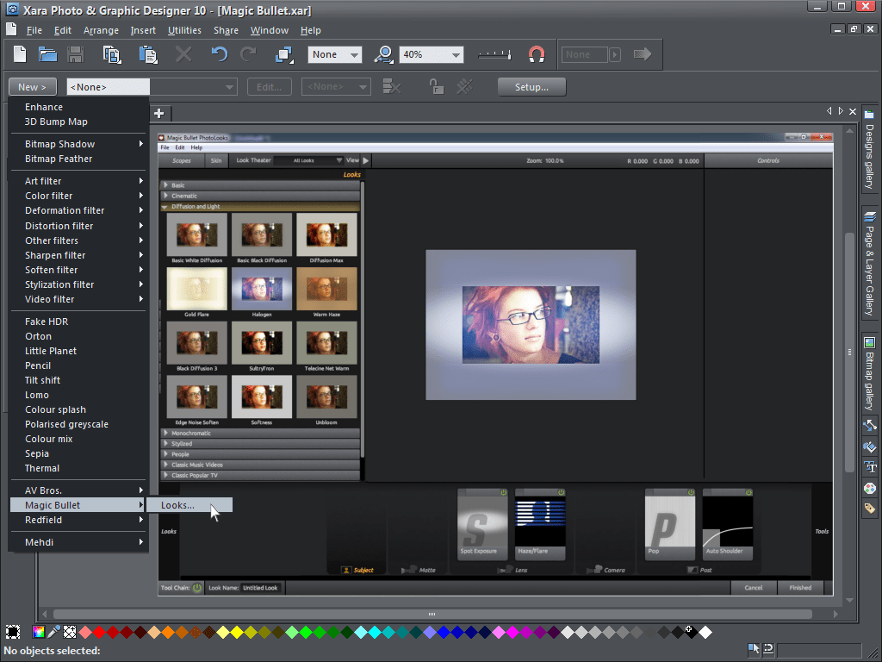Click the red color swatch
Viewport: 882px width, 662px height.
[x=99, y=632]
